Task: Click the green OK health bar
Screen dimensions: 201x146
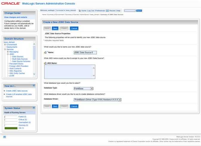Action: pyautogui.click(x=11, y=128)
